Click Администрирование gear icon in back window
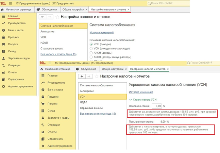This screenshot has width=220, height=153. [3, 86]
